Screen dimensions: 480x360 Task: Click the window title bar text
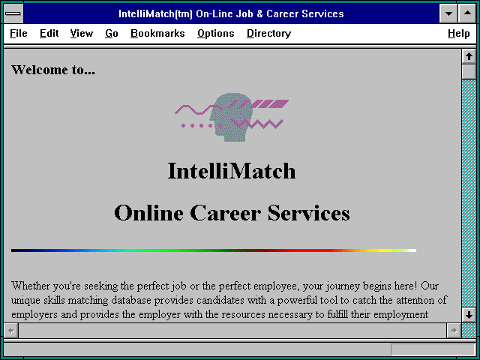tap(231, 13)
